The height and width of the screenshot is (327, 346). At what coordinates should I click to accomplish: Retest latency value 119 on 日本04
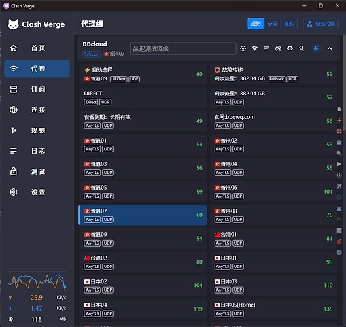coord(198,309)
